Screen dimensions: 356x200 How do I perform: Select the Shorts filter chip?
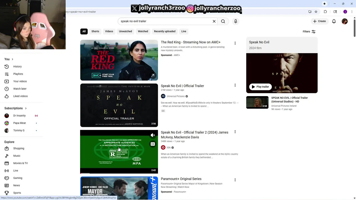(95, 31)
